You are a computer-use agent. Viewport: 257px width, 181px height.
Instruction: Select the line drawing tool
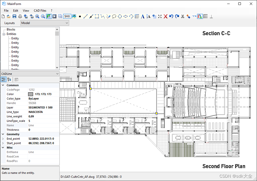point(85,16)
